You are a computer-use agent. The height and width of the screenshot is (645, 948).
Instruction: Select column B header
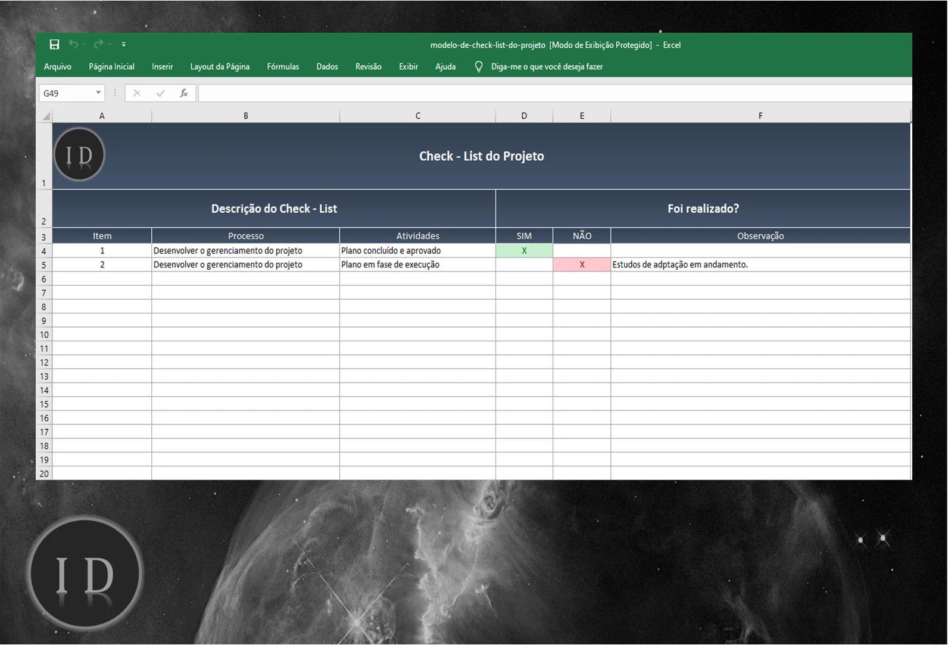click(x=245, y=116)
